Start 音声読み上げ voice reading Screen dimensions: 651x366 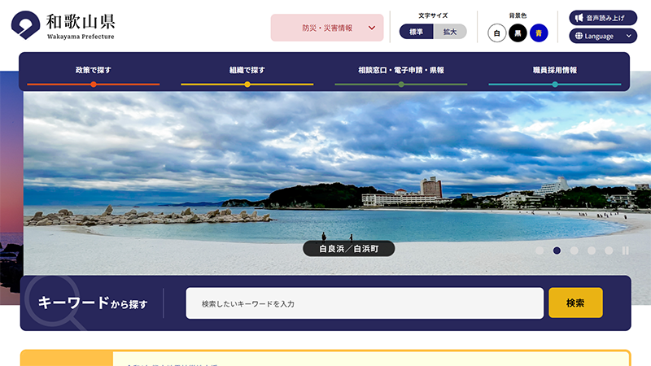(603, 18)
